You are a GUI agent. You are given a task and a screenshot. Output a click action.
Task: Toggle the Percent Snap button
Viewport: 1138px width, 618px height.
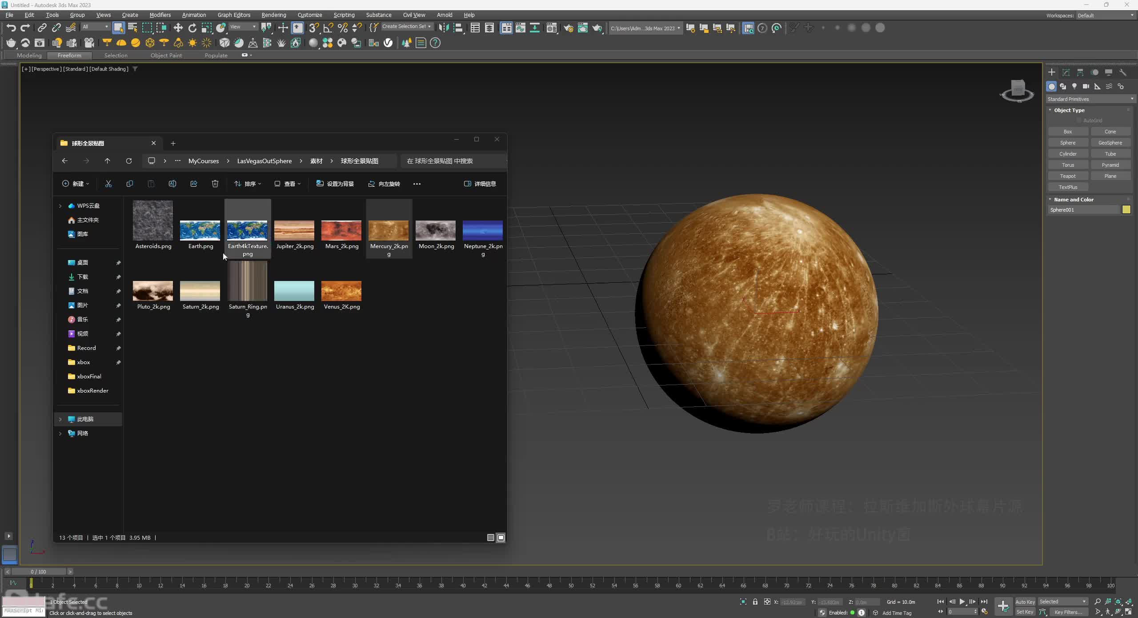[x=342, y=28]
